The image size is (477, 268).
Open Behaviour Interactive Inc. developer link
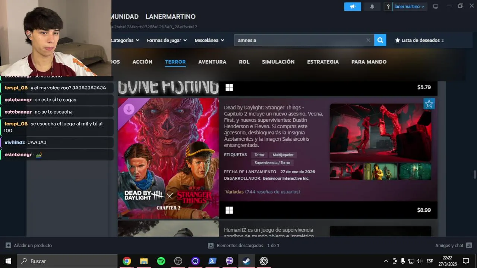click(x=286, y=178)
